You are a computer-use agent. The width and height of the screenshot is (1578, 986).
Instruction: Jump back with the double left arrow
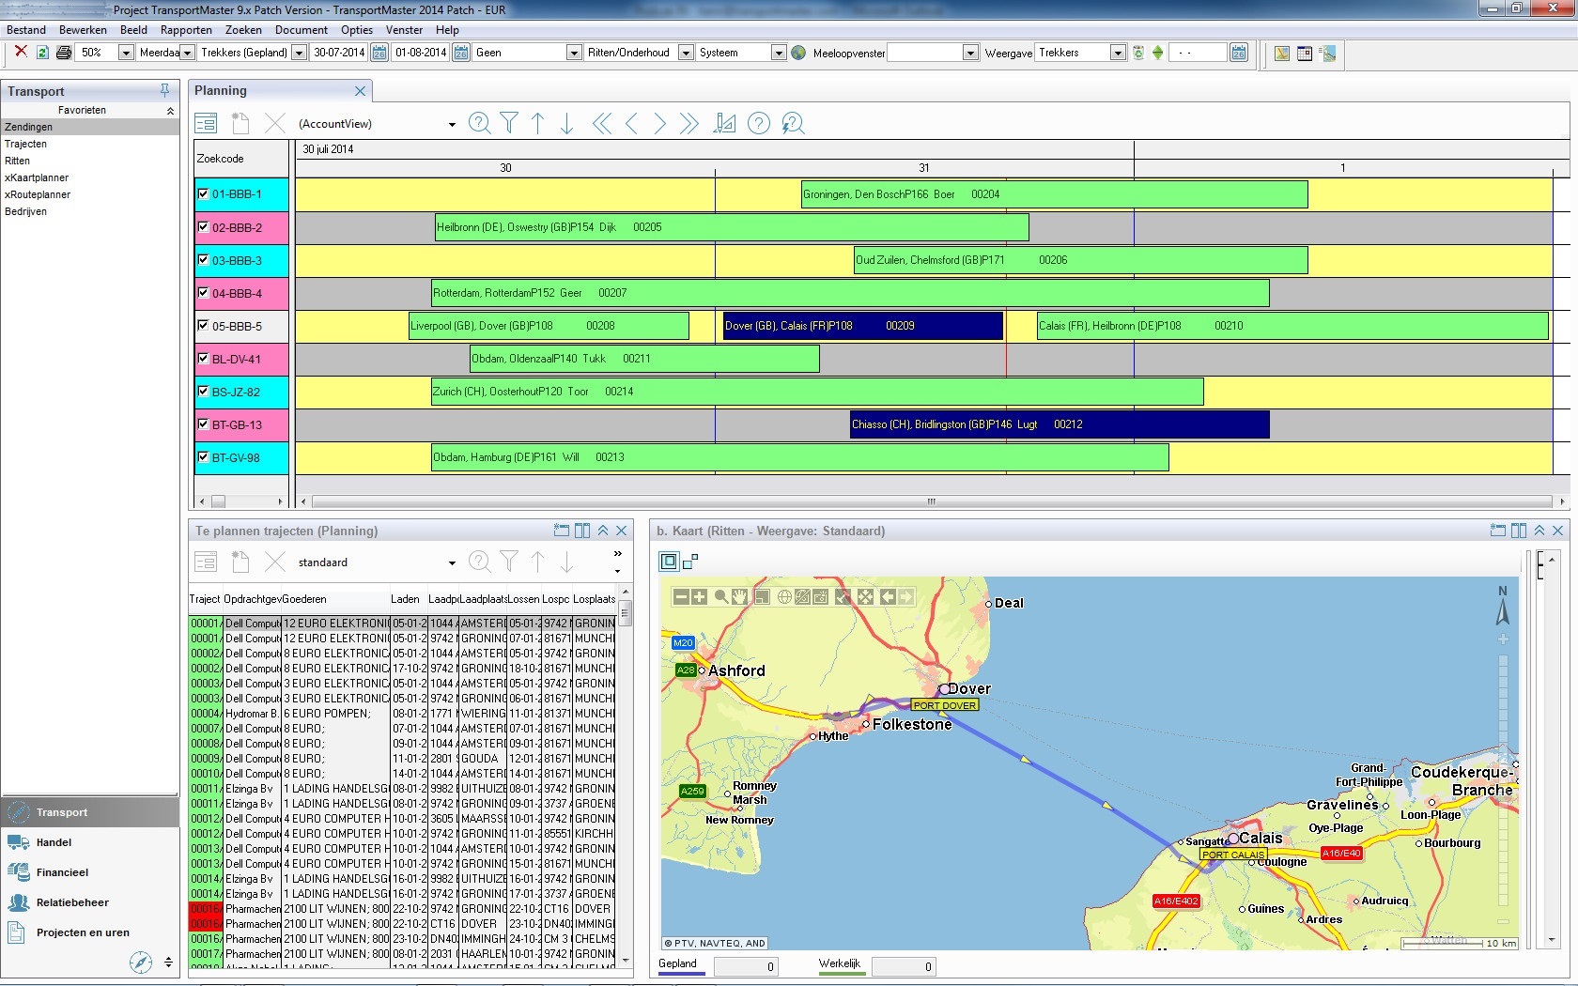pos(602,123)
